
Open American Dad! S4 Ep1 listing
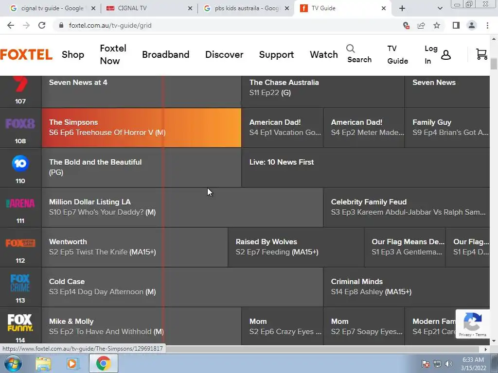pyautogui.click(x=283, y=128)
